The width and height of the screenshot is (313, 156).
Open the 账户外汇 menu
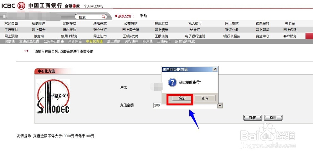click(100, 30)
